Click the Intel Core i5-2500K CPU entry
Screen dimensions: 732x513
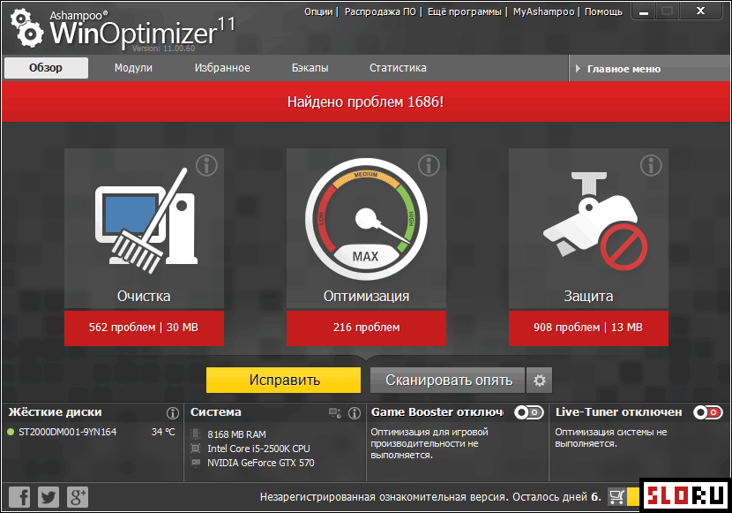(258, 449)
